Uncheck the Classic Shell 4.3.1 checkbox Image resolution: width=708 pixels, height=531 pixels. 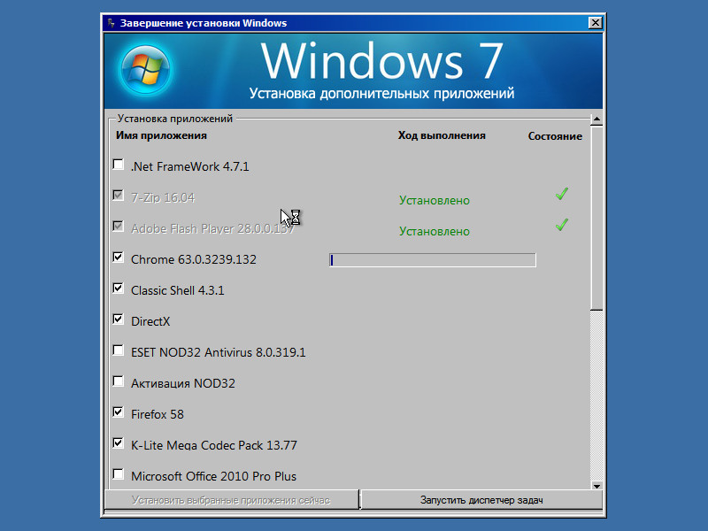tap(119, 289)
